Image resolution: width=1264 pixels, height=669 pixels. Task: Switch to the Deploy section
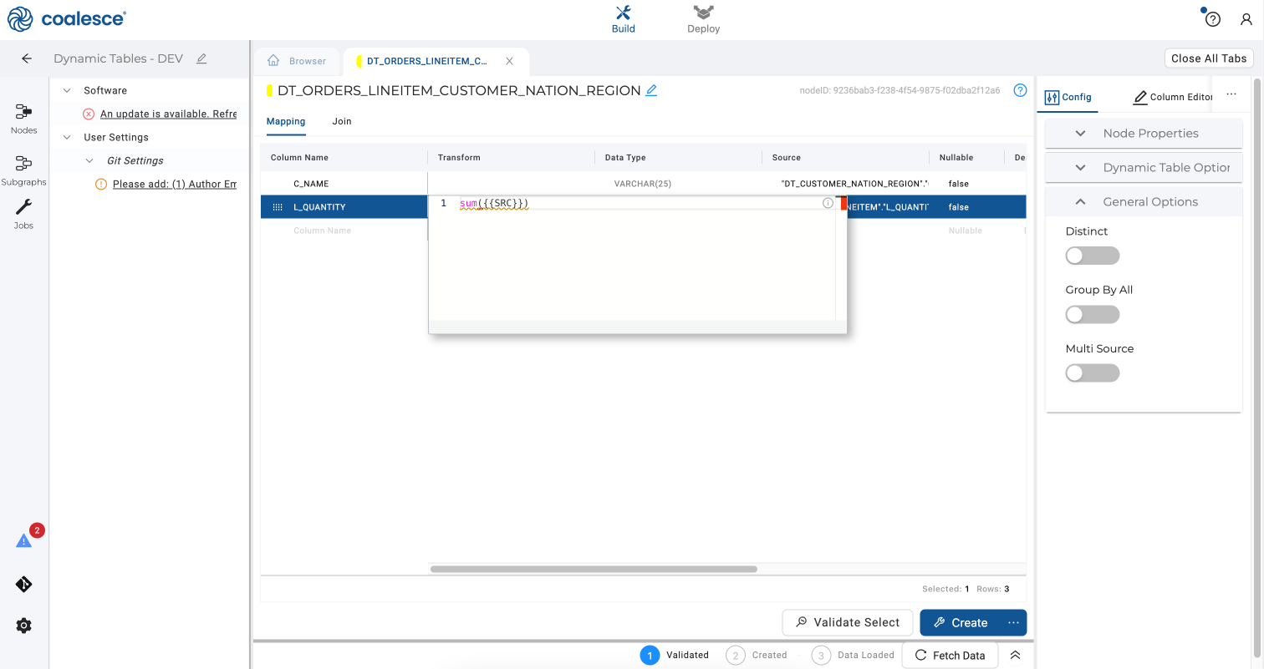click(703, 19)
